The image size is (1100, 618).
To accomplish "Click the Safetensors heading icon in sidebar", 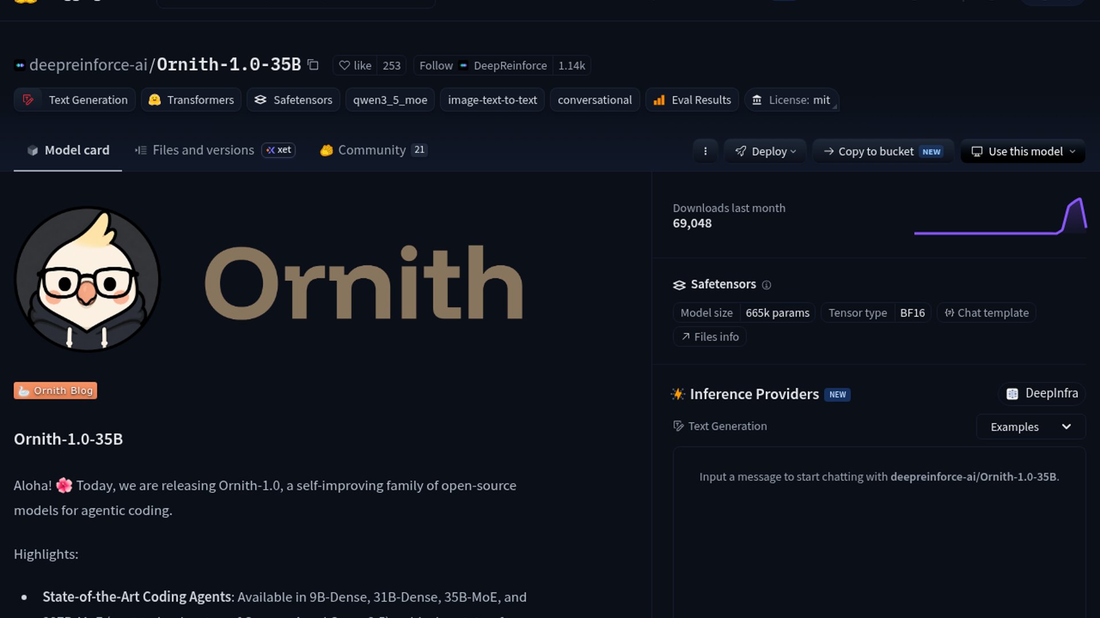I will tap(679, 285).
